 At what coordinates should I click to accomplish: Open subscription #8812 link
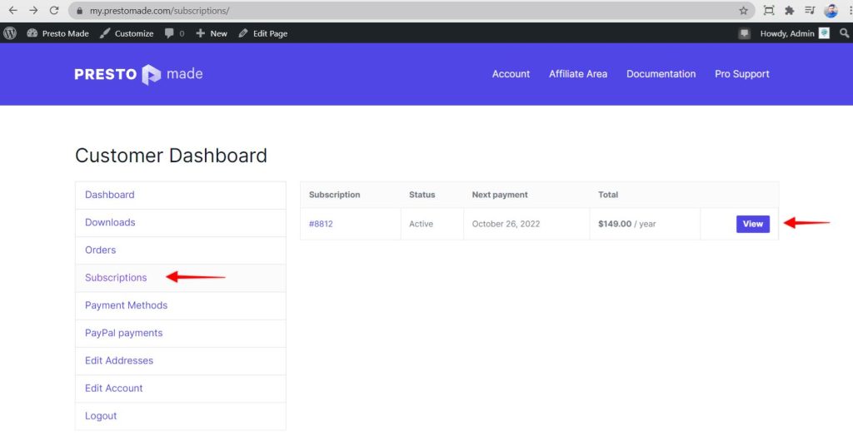coord(321,224)
